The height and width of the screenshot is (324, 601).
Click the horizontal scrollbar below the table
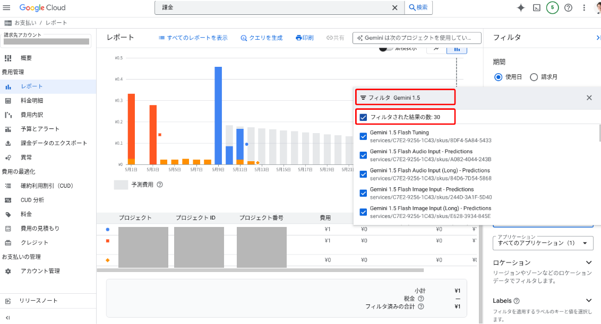(260, 270)
